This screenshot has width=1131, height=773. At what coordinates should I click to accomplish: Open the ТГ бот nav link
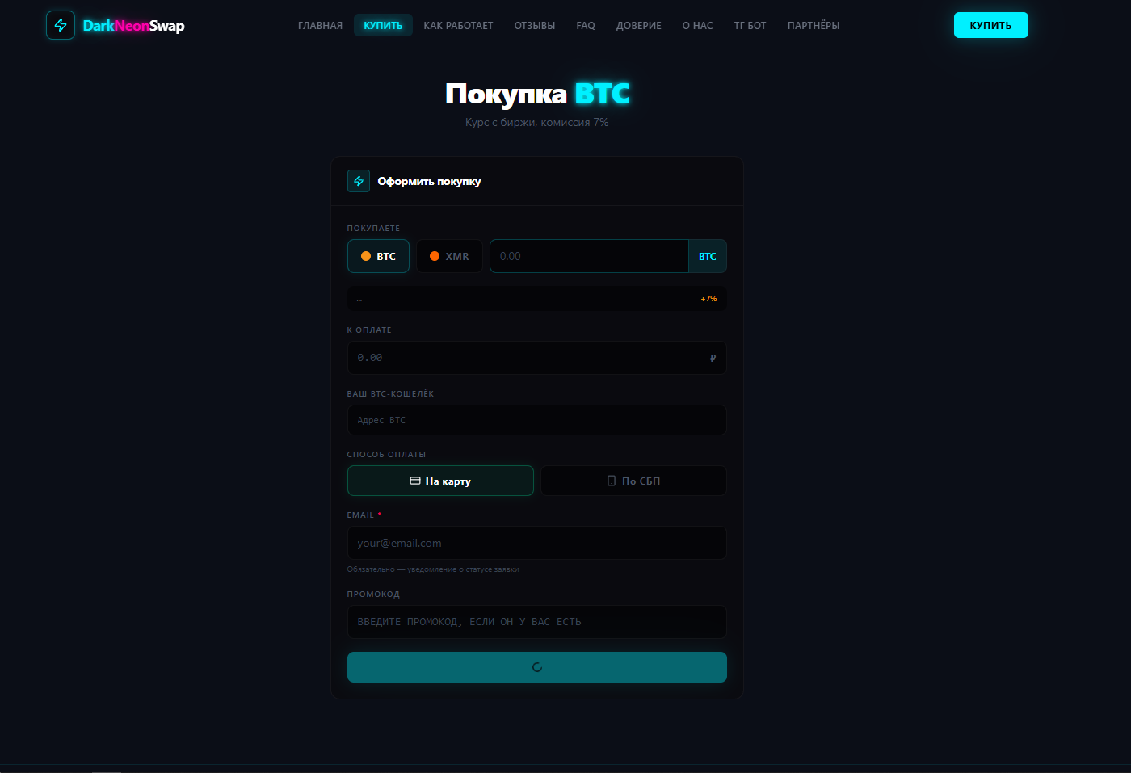coord(750,26)
